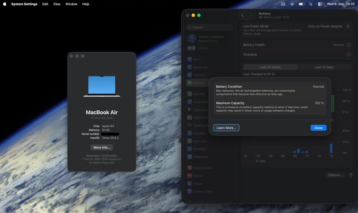This screenshot has height=213, width=358.
Task: Click the 18 o'clock usage bar in chart
Action: tap(331, 148)
